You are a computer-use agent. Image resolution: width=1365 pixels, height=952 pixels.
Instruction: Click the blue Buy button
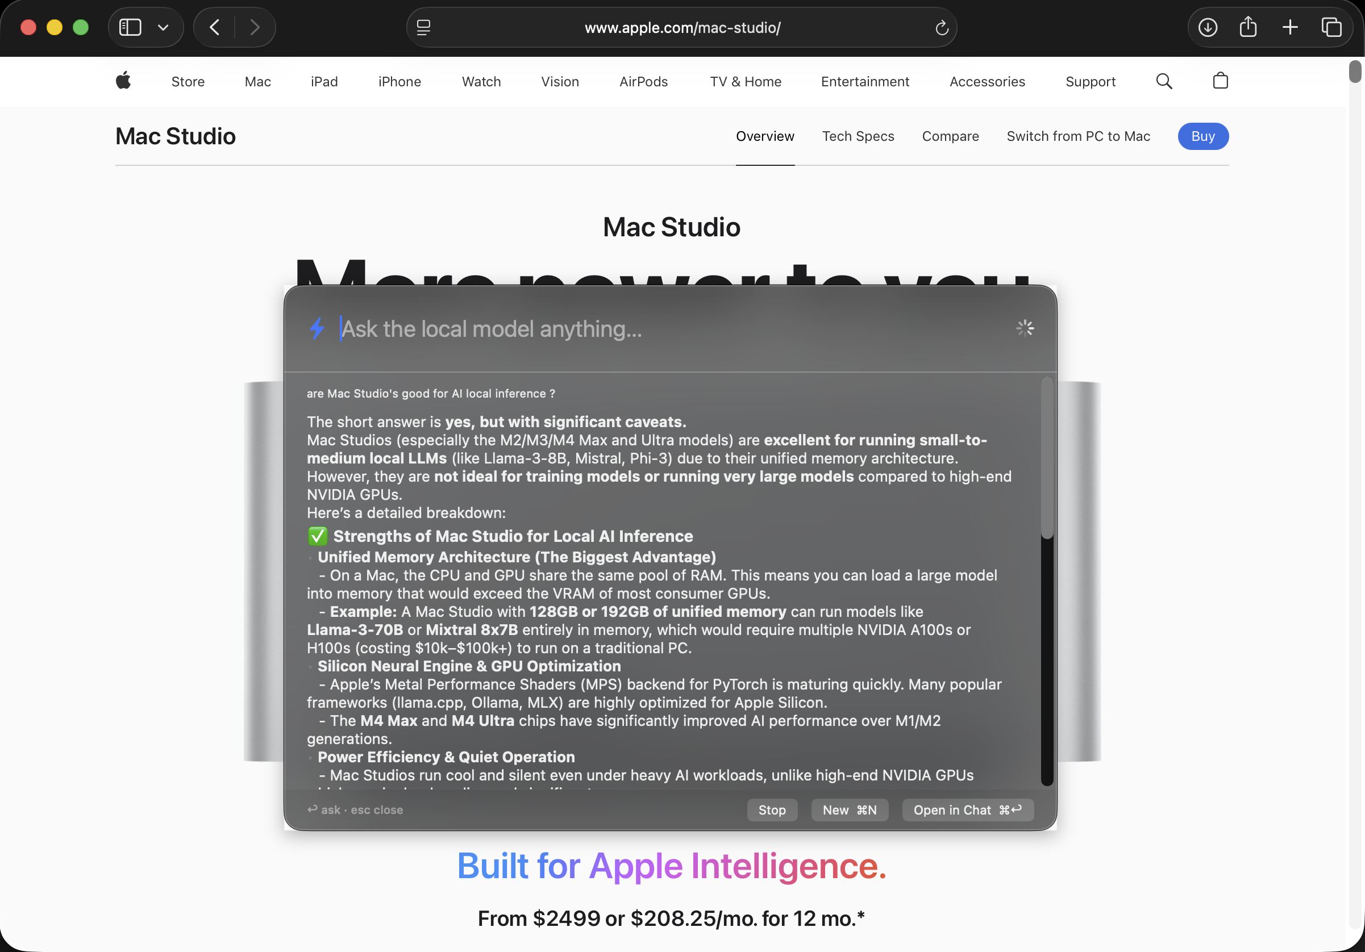point(1202,136)
